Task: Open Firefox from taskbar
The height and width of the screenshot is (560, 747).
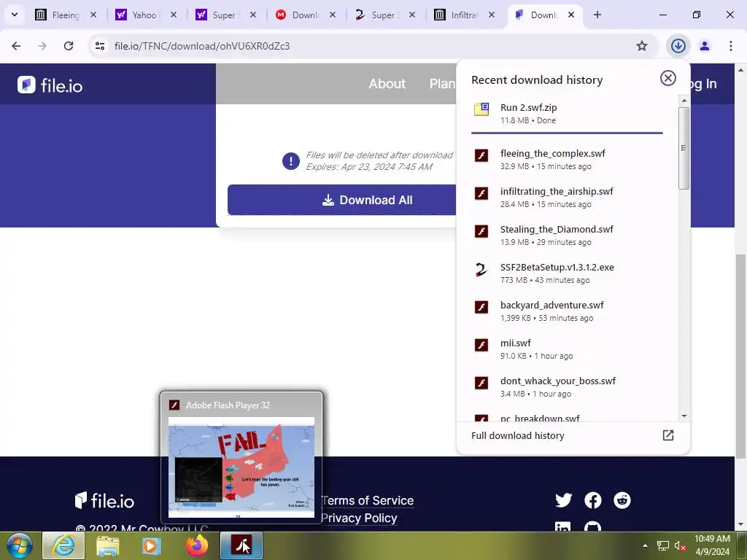Action: (x=197, y=545)
